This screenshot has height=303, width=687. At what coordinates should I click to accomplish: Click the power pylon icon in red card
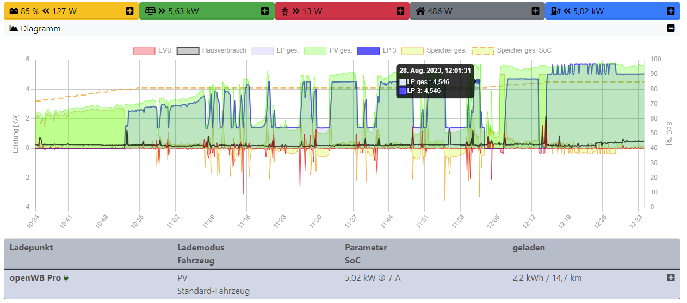click(284, 11)
